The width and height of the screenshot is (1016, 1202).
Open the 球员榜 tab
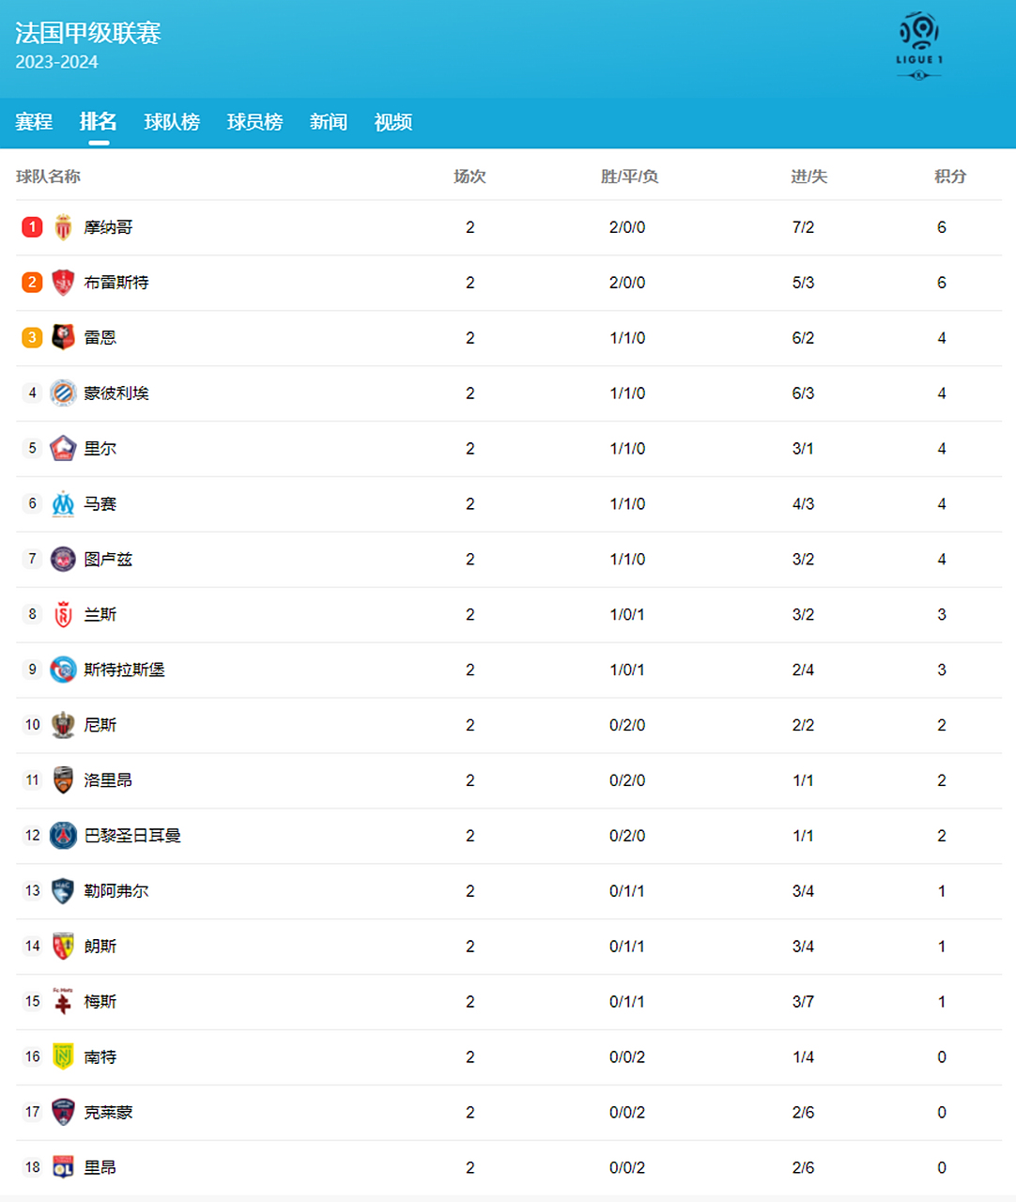[254, 122]
